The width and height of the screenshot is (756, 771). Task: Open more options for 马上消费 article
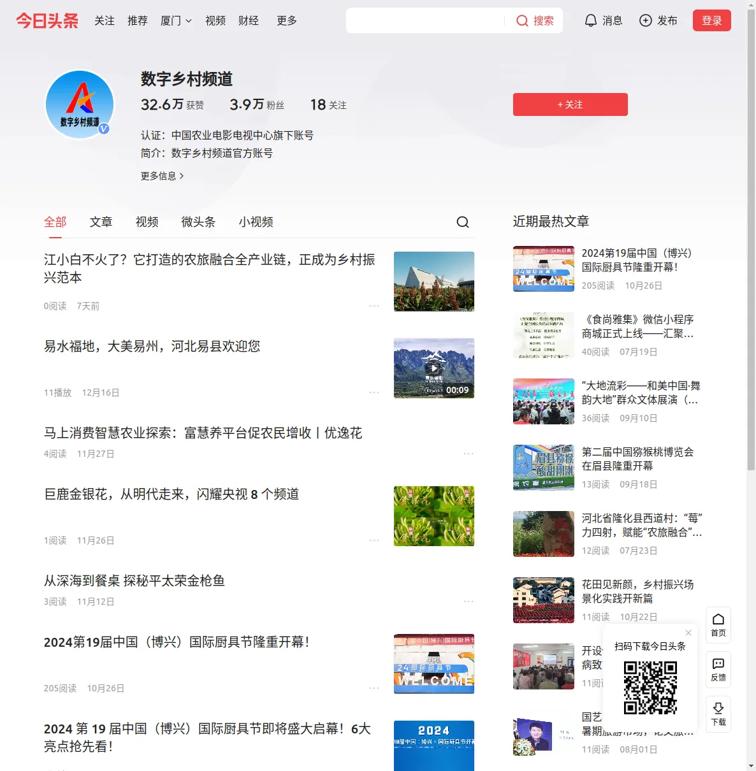point(469,454)
